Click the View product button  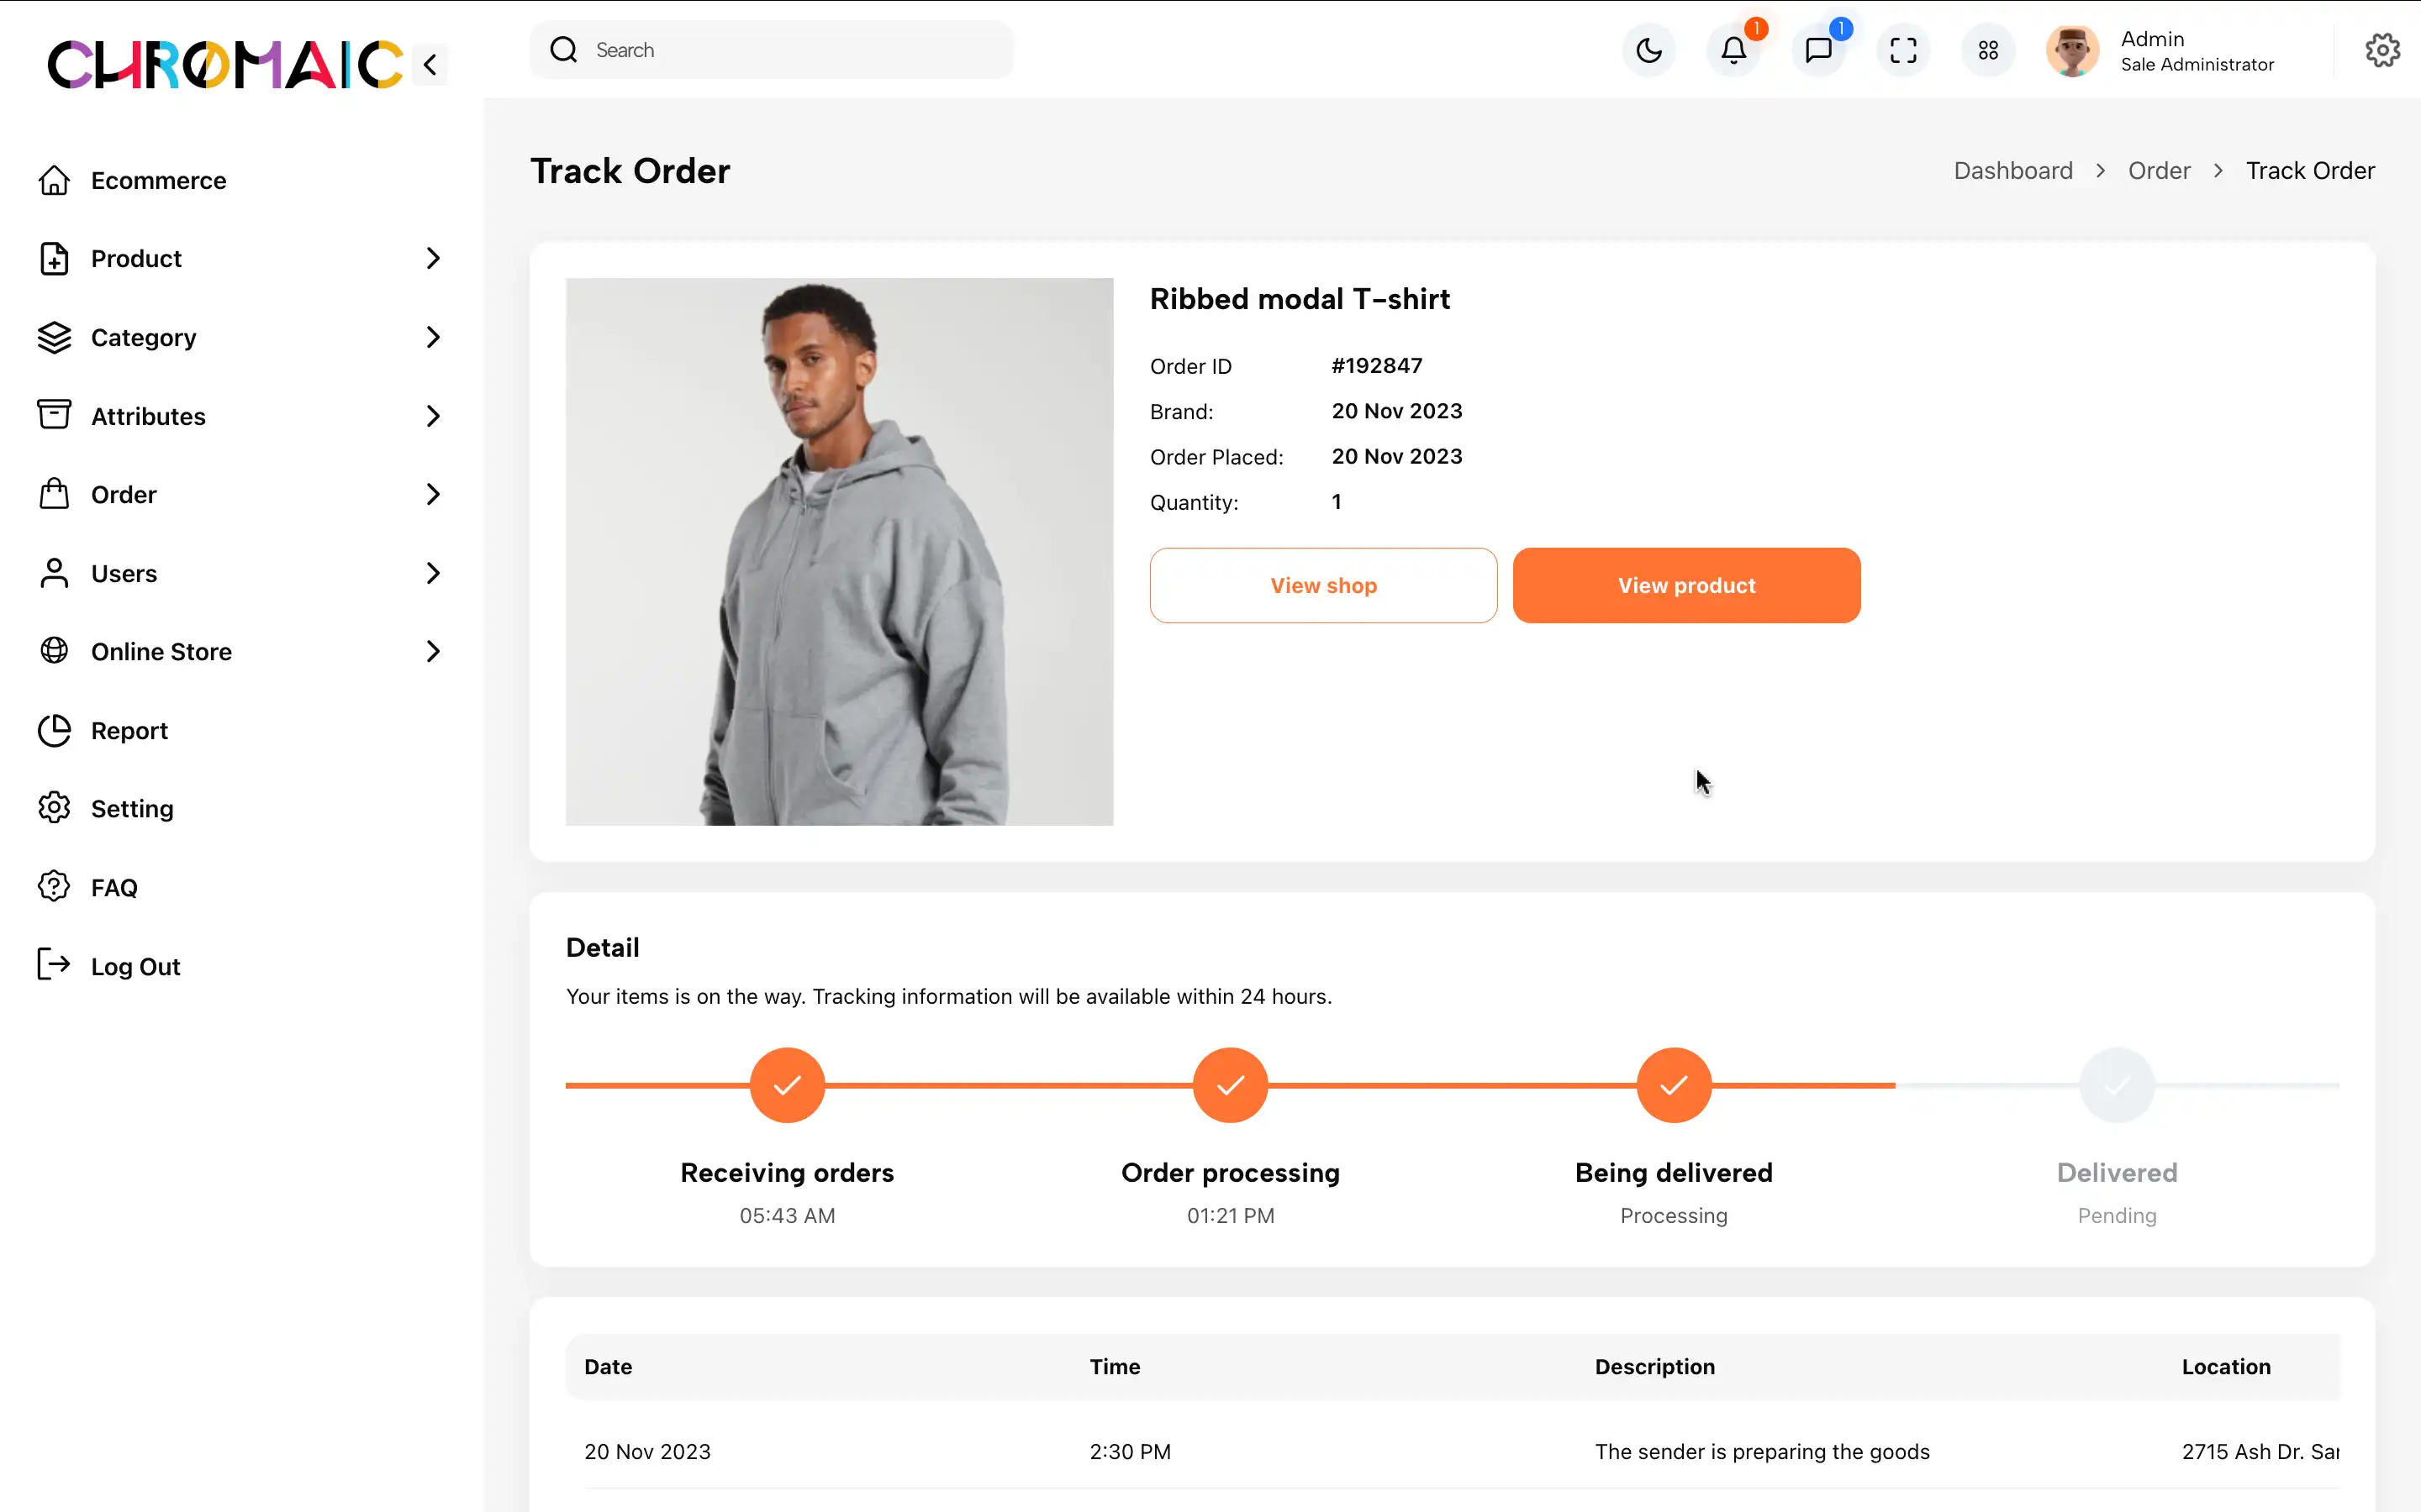tap(1686, 585)
